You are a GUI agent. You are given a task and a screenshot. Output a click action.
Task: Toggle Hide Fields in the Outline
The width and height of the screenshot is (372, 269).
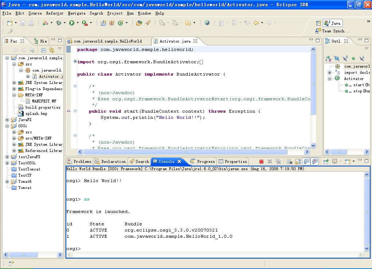pos(337,58)
